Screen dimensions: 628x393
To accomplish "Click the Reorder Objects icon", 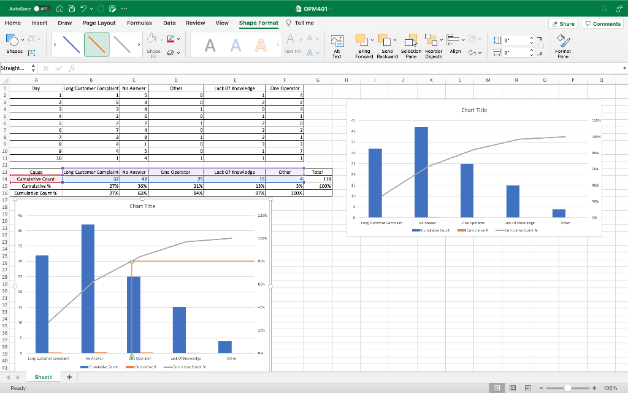I will [432, 39].
